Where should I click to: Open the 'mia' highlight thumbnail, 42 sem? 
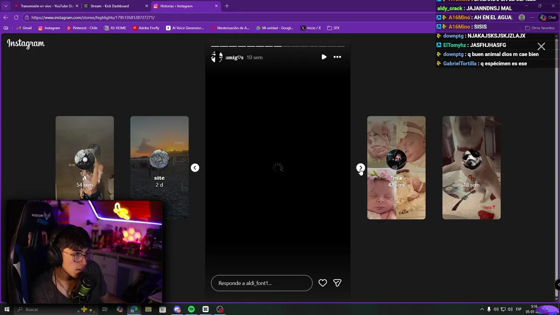coord(396,168)
